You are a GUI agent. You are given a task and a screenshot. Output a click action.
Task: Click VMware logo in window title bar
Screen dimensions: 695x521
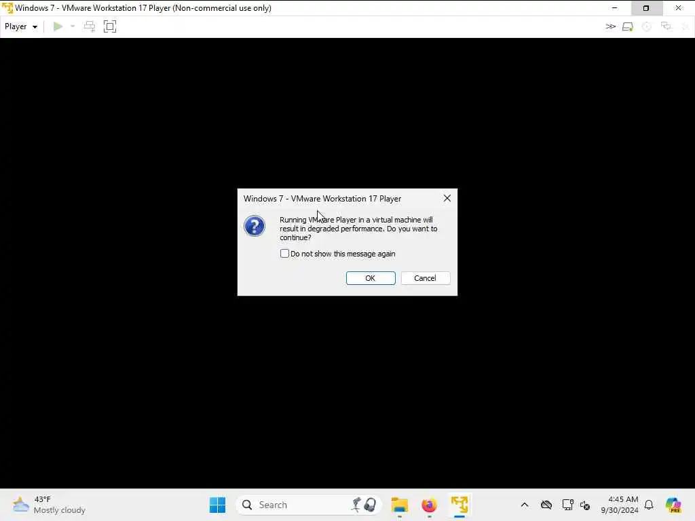(x=7, y=8)
